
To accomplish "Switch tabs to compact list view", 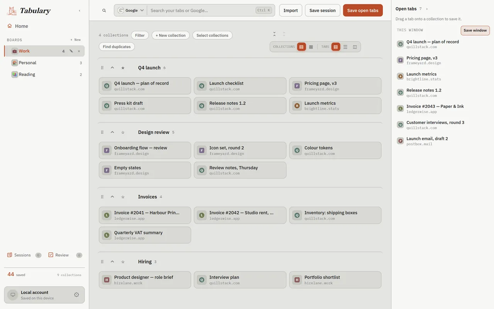I will (x=345, y=47).
